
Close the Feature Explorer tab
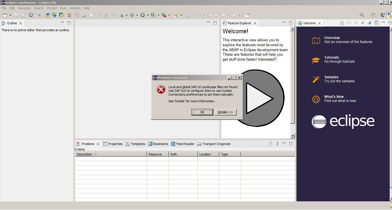pos(255,23)
